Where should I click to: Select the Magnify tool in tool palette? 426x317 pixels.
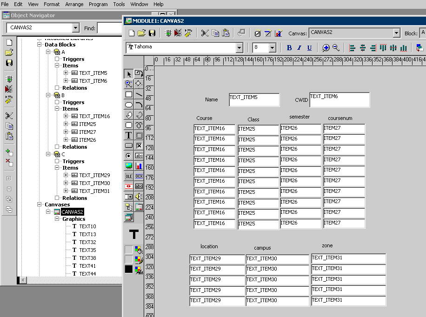point(129,84)
